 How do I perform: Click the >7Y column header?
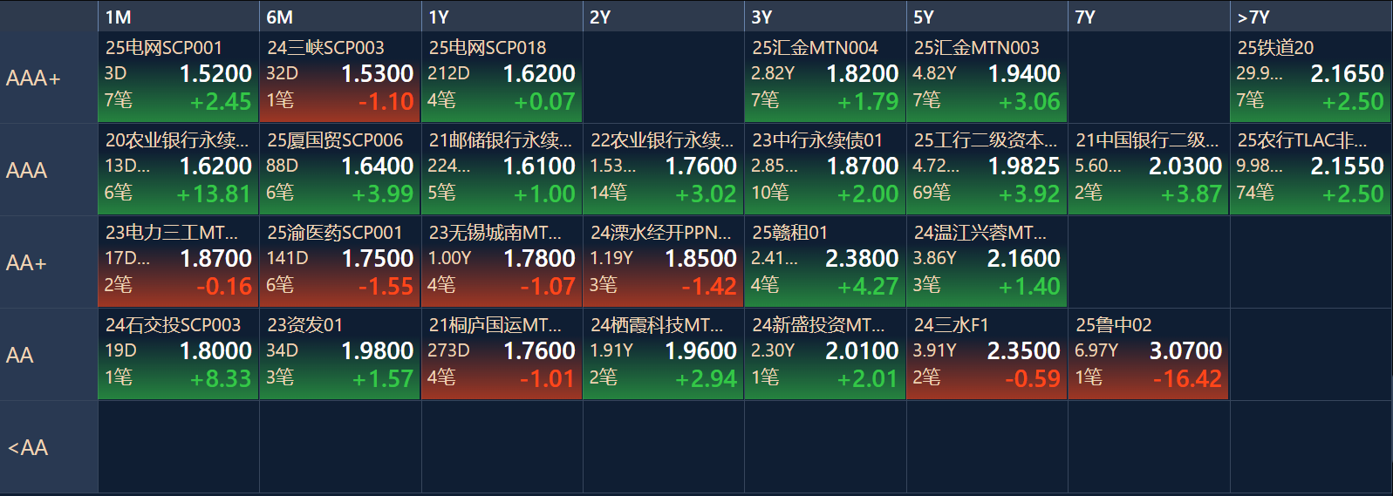tap(1310, 17)
